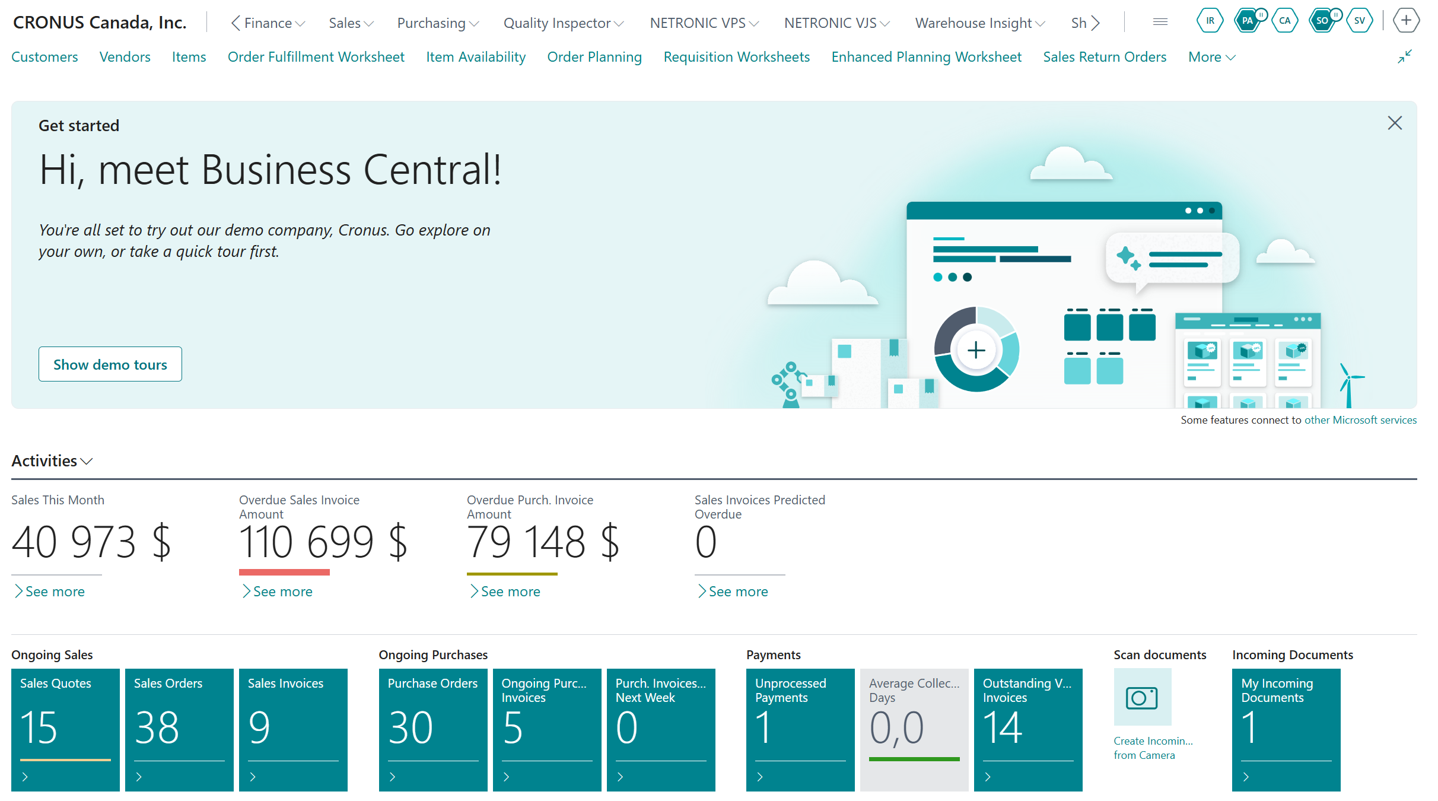This screenshot has width=1438, height=801.
Task: Open the More dropdown in navigation
Action: 1212,57
